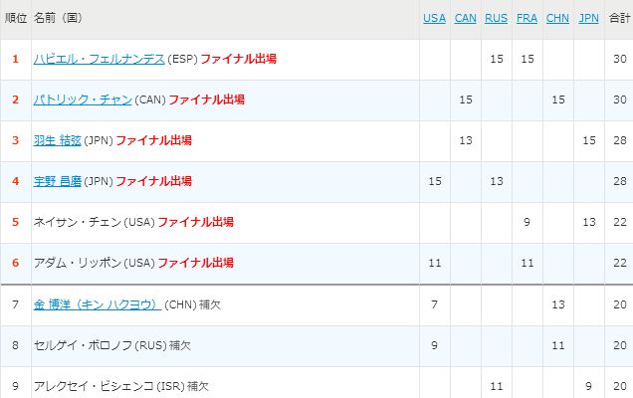633x398 pixels.
Task: Open the JPN column header link
Action: point(589,18)
